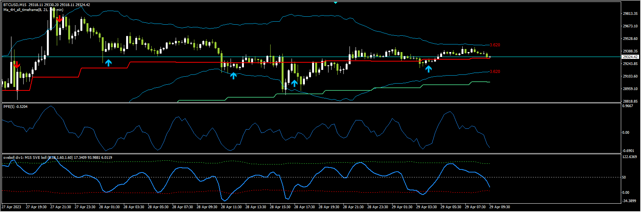Screen dimensions: 641x212
Task: Click the upper red 3.620 band label
Action: [x=495, y=45]
